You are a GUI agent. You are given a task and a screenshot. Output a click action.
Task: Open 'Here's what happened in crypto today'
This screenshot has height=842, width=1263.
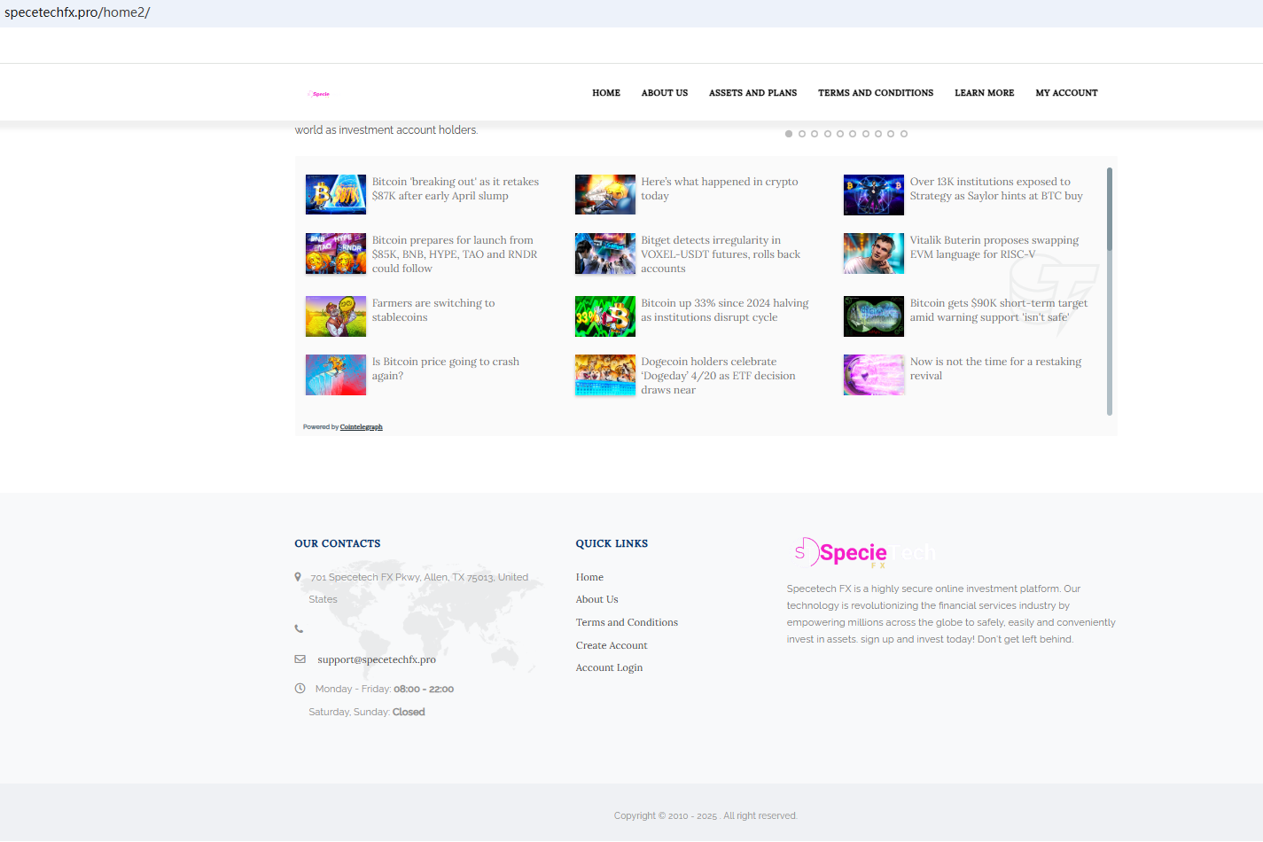pos(720,189)
